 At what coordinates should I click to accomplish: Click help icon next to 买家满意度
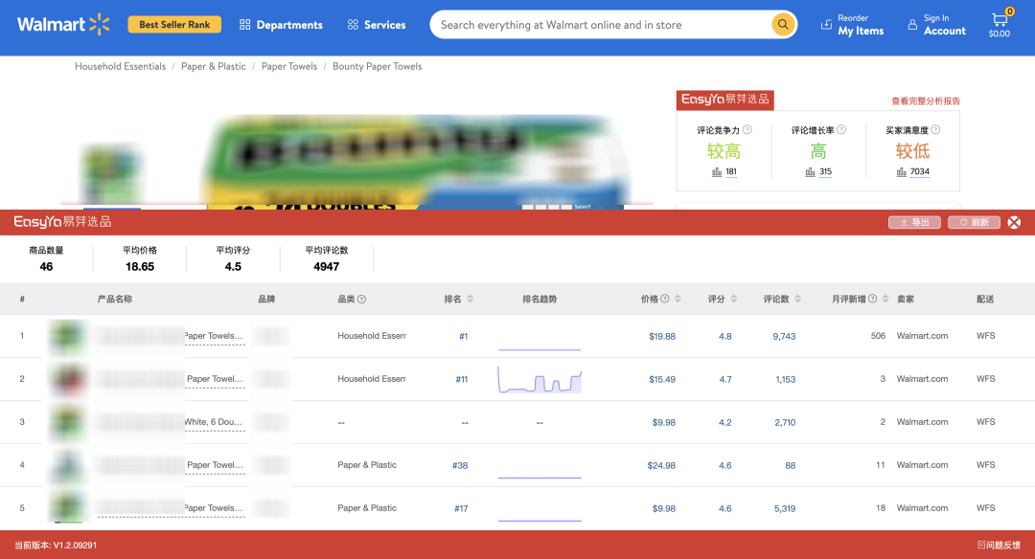coord(935,130)
